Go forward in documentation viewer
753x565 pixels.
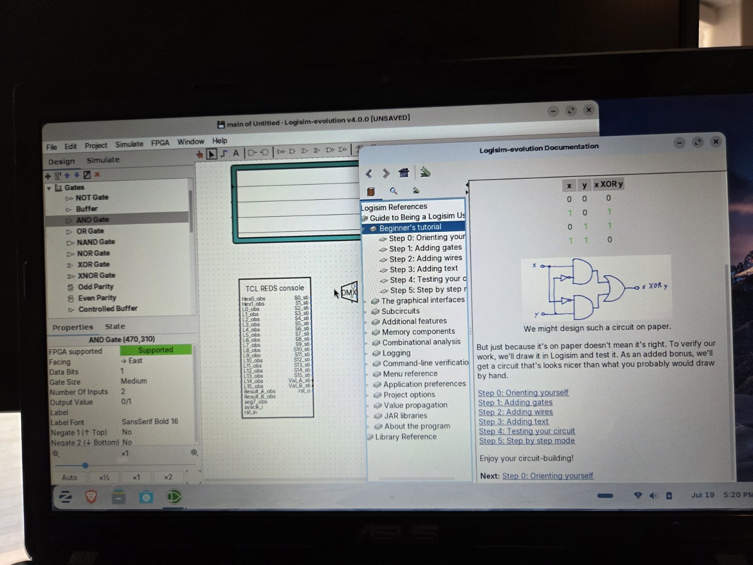point(386,173)
